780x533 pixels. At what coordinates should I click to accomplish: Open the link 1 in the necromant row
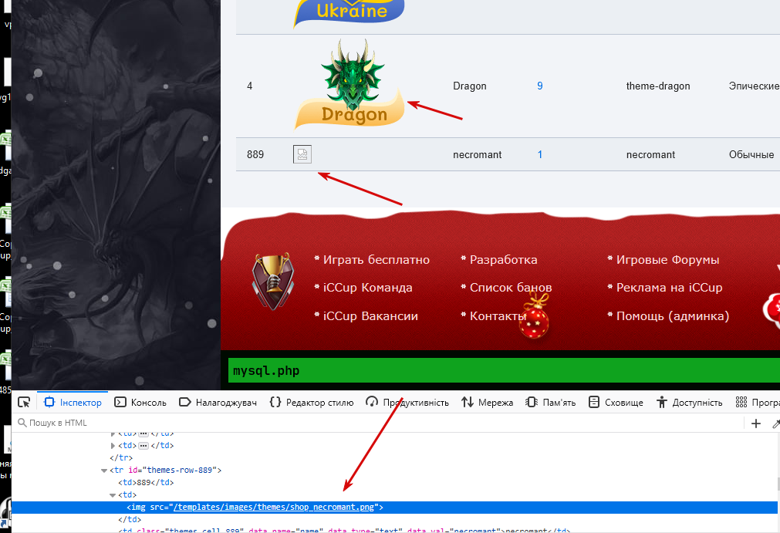(540, 154)
